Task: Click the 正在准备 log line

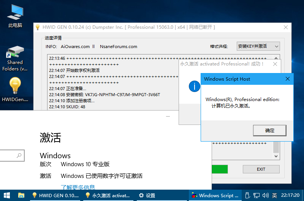Action: pos(68,89)
